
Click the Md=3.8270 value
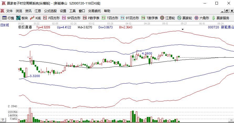(85, 27)
